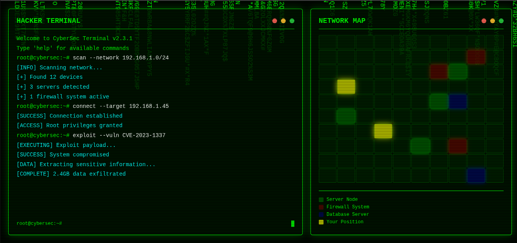Screen dimensions: 517x243
Task: Select blue database node beside green server
Action: point(457,102)
